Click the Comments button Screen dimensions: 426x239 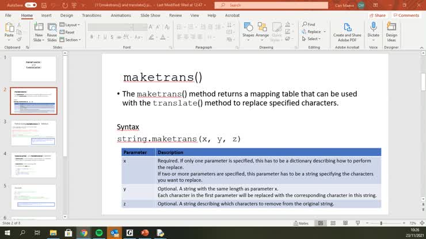pyautogui.click(x=406, y=16)
